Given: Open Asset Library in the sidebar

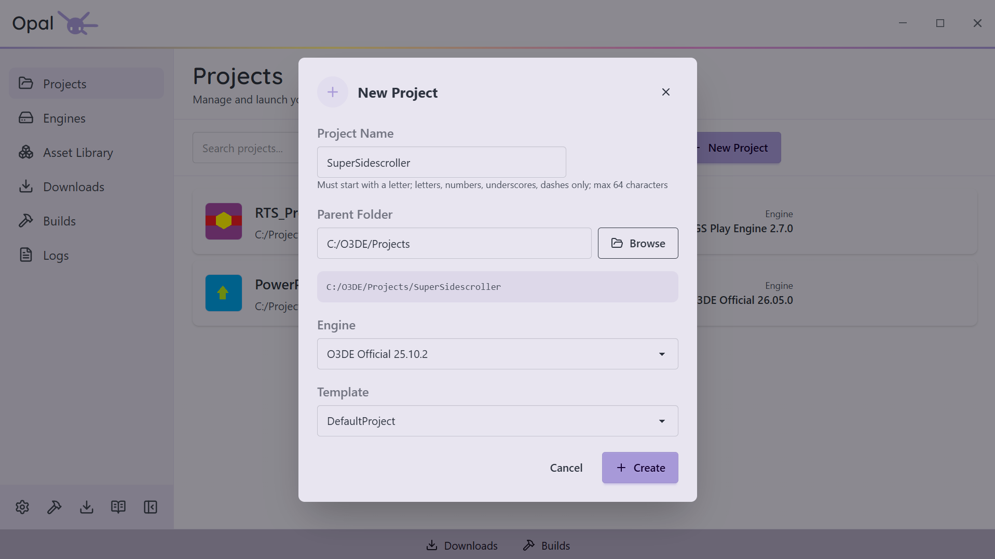Looking at the screenshot, I should tap(87, 152).
